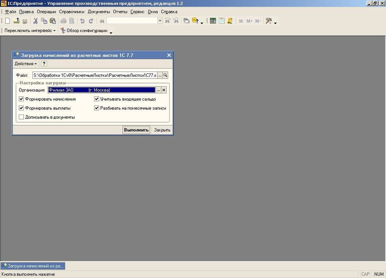The image size is (386, 278).
Task: Click the M- memory subtract button
Action: (x=258, y=21)
